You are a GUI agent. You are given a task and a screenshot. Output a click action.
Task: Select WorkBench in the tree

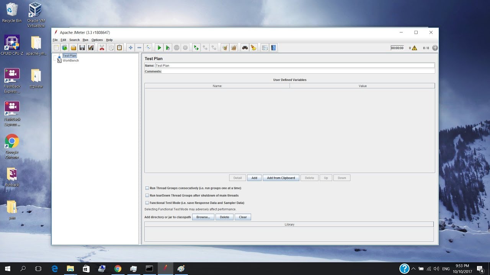[x=70, y=60]
